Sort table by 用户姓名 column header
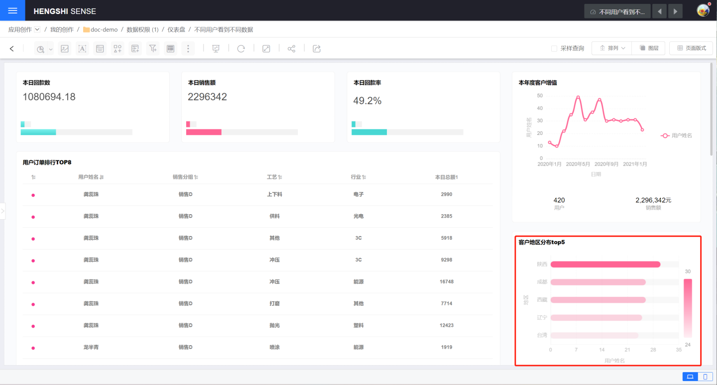 (x=91, y=177)
